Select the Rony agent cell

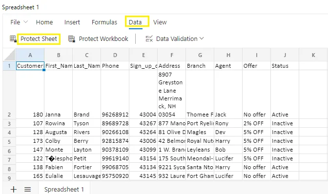[228, 123]
